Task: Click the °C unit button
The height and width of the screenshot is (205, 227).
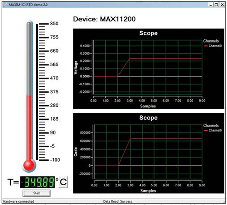Action: [63, 182]
